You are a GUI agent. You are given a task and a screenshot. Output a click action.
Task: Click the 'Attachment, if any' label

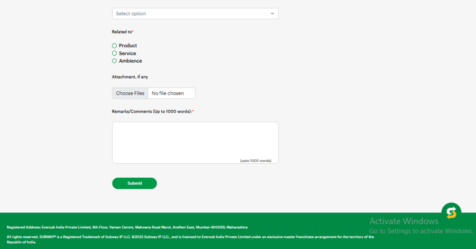130,77
